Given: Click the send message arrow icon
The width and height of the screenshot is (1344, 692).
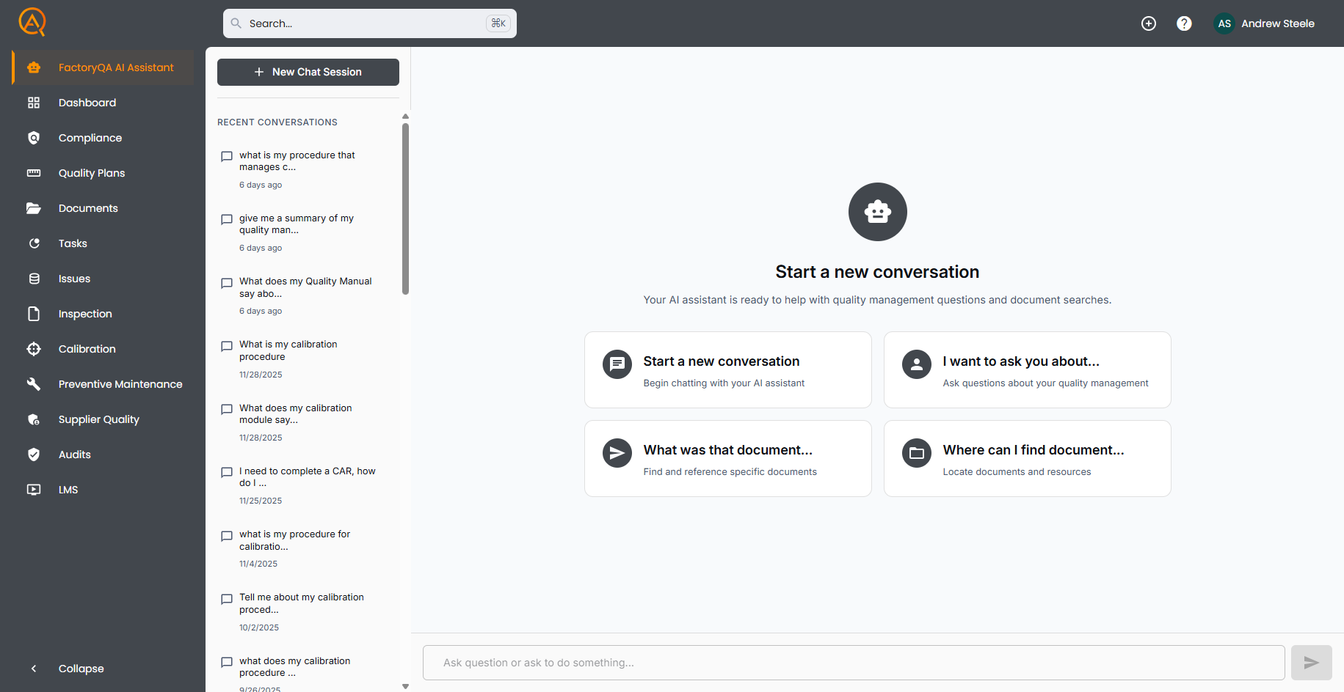Looking at the screenshot, I should coord(1311,663).
